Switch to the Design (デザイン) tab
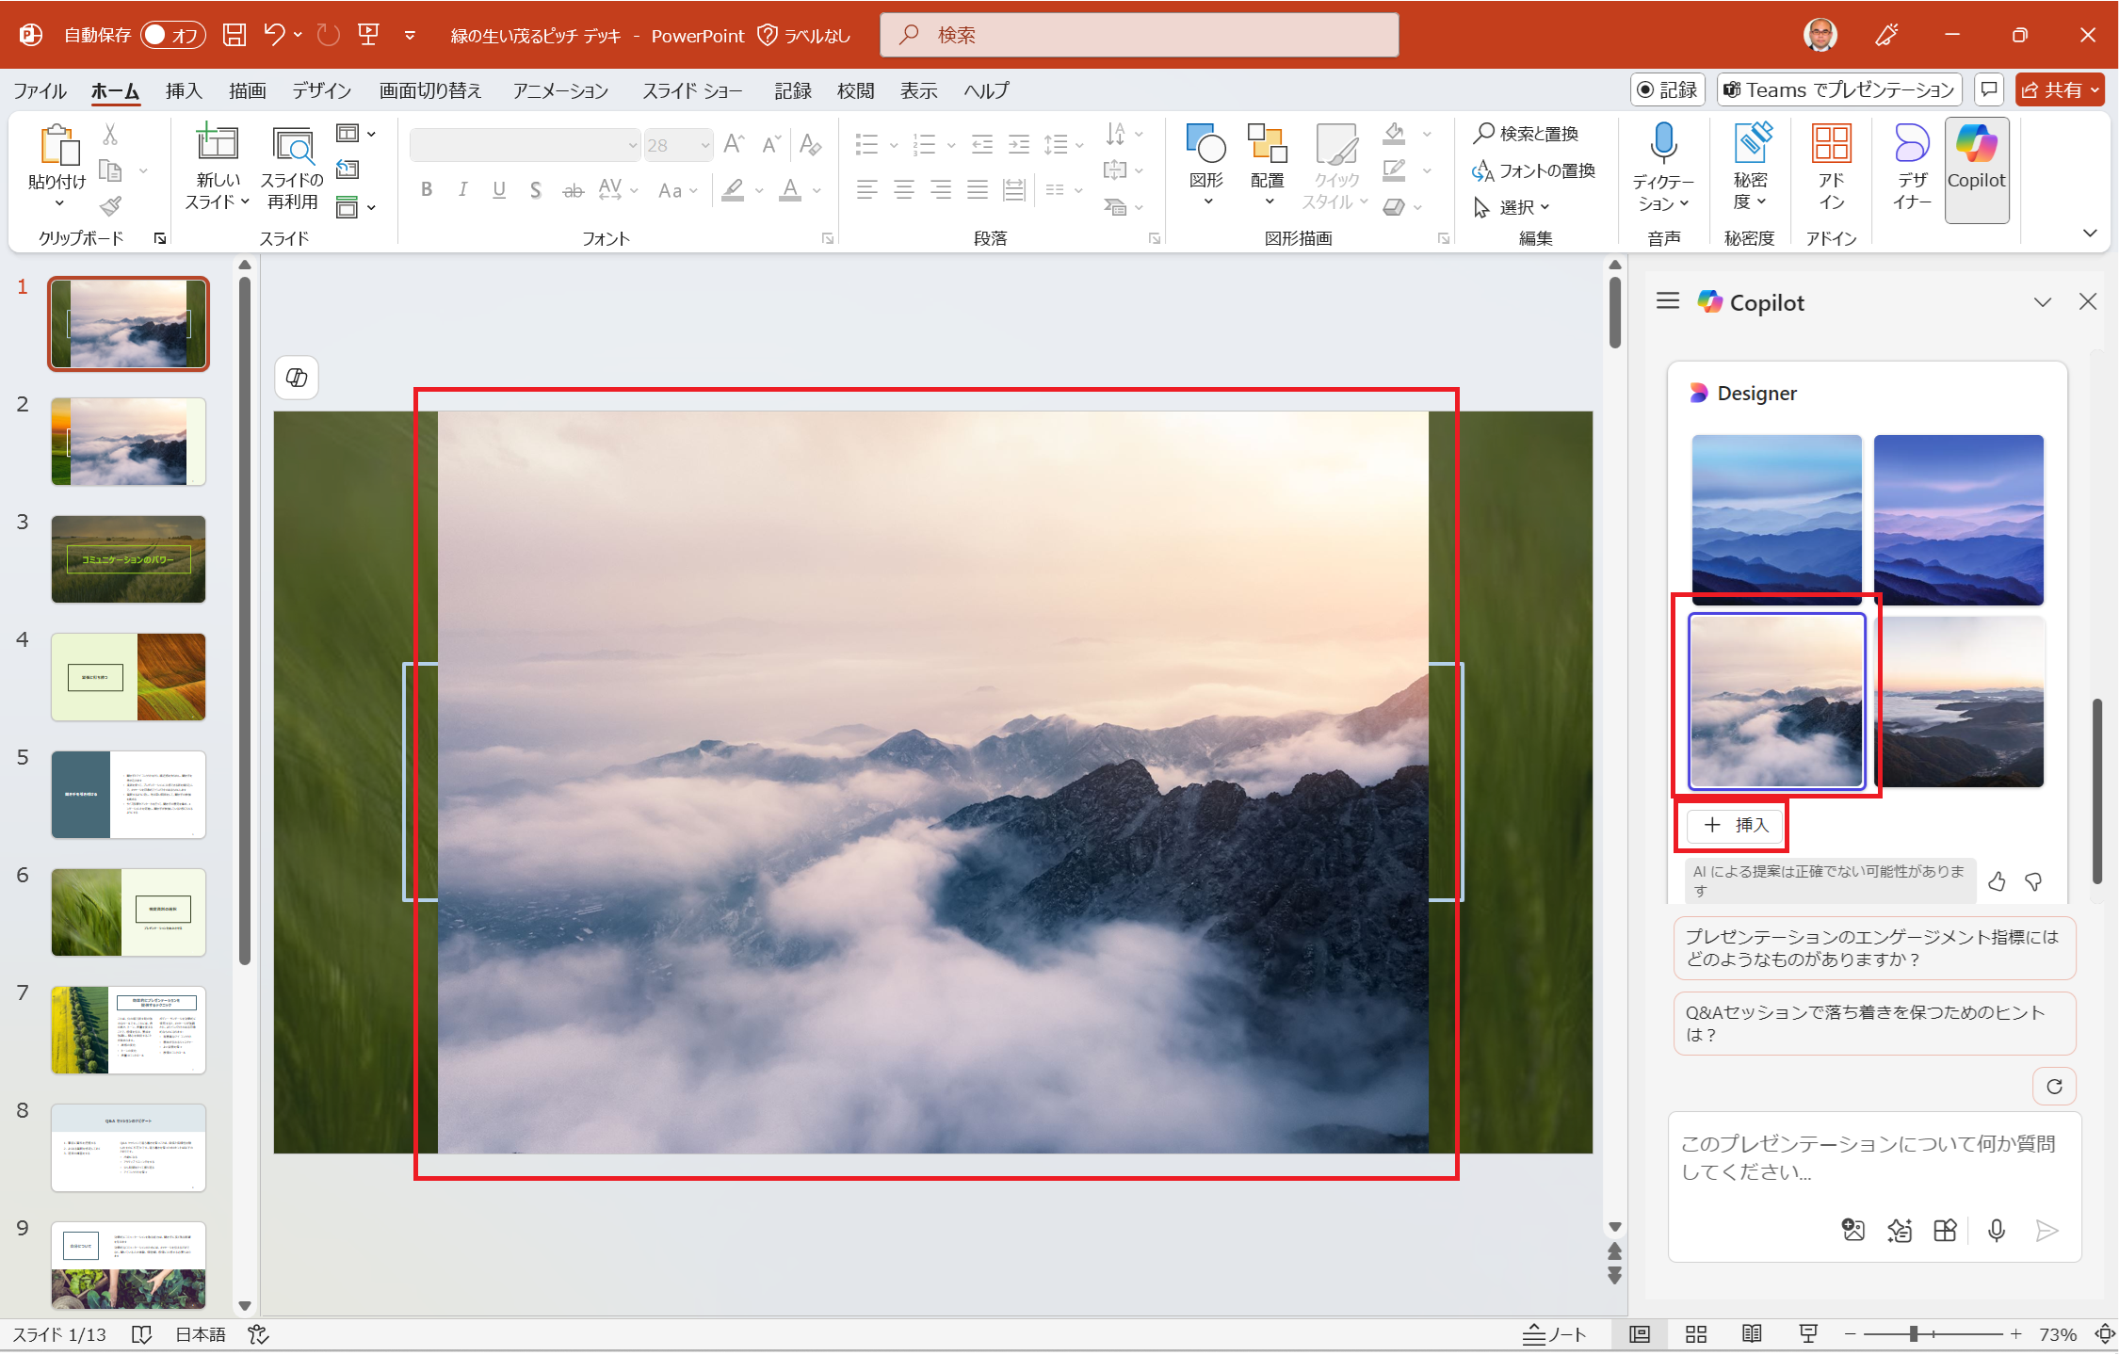This screenshot has width=2119, height=1355. pos(321,90)
